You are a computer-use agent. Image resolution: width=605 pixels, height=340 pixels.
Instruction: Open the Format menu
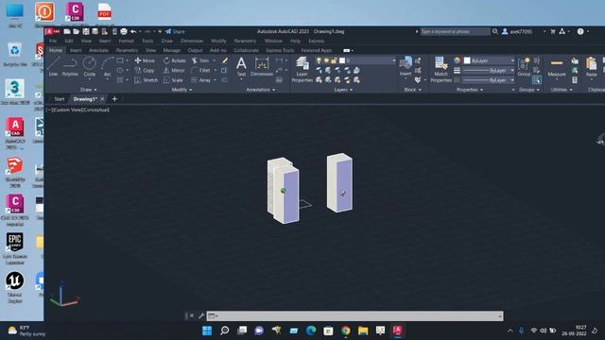(x=126, y=41)
